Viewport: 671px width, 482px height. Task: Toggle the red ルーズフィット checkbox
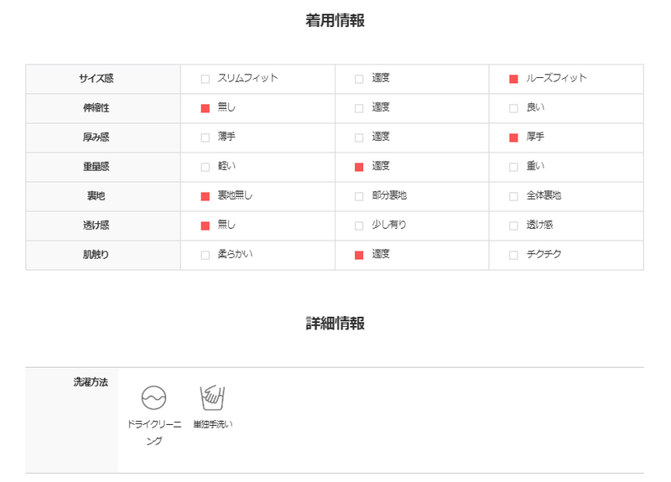tap(513, 79)
